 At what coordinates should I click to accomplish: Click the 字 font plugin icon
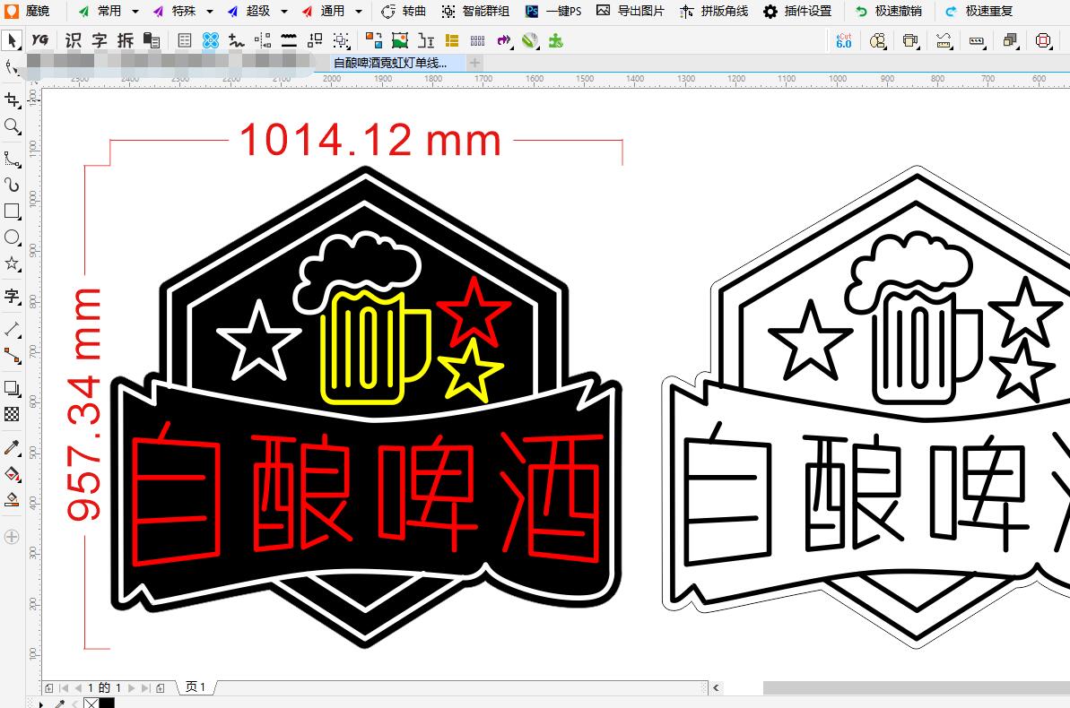pyautogui.click(x=100, y=41)
